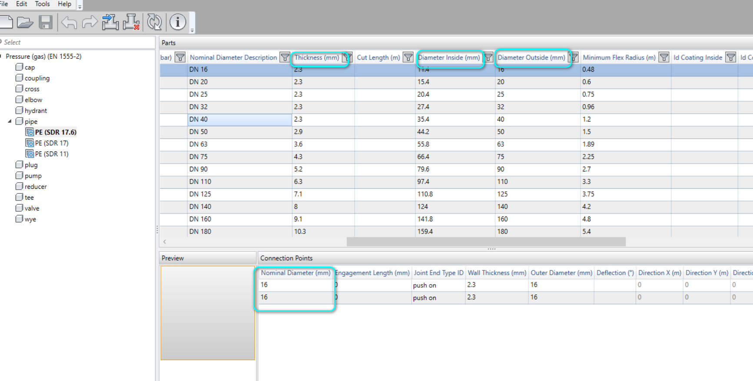Open the File menu
The width and height of the screenshot is (753, 381).
pos(4,4)
